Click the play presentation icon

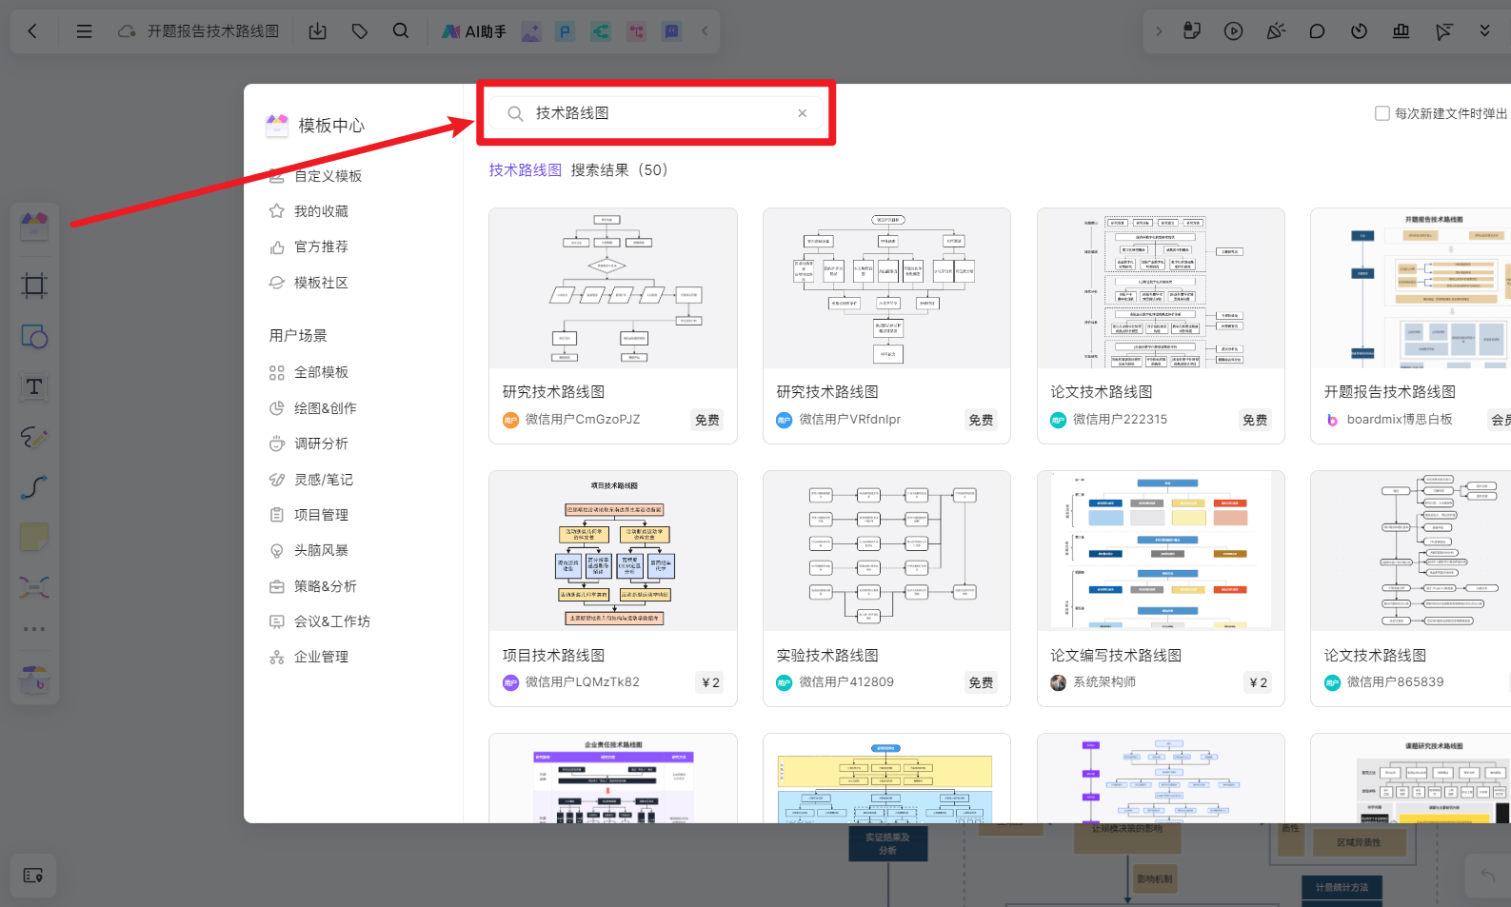pyautogui.click(x=1234, y=31)
